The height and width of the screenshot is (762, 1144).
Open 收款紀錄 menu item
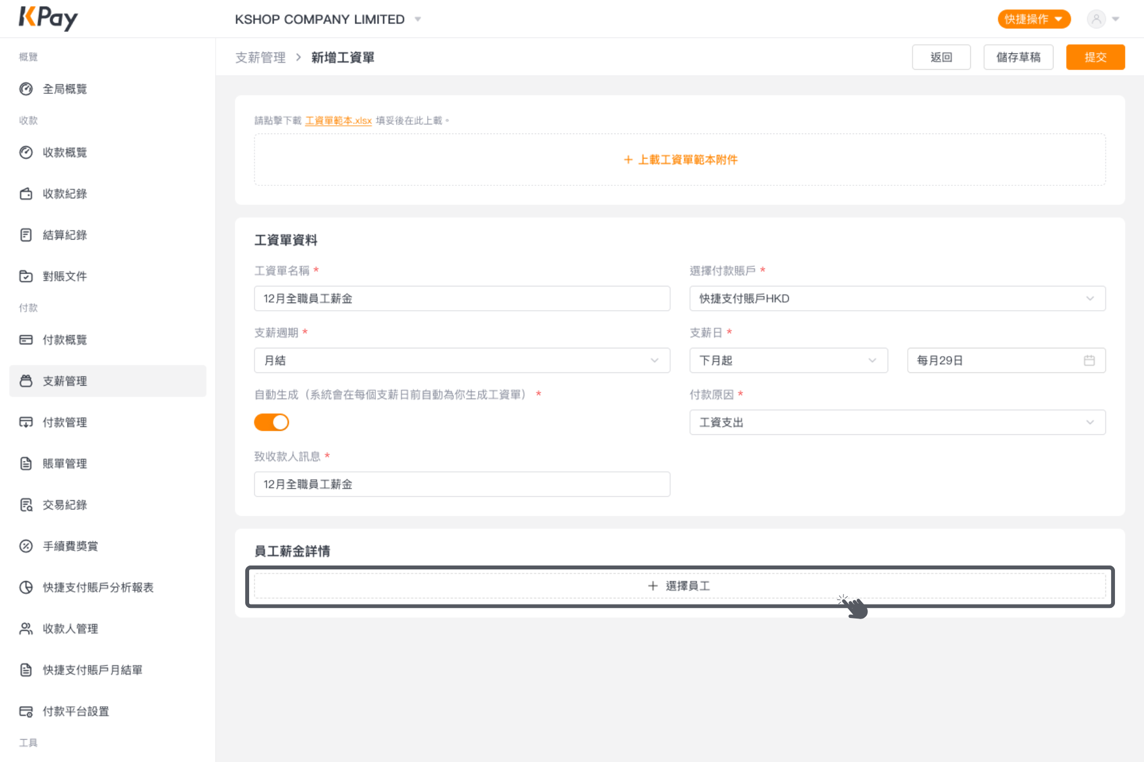click(108, 194)
